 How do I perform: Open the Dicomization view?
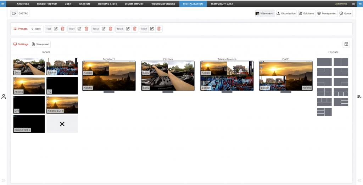click(x=286, y=13)
